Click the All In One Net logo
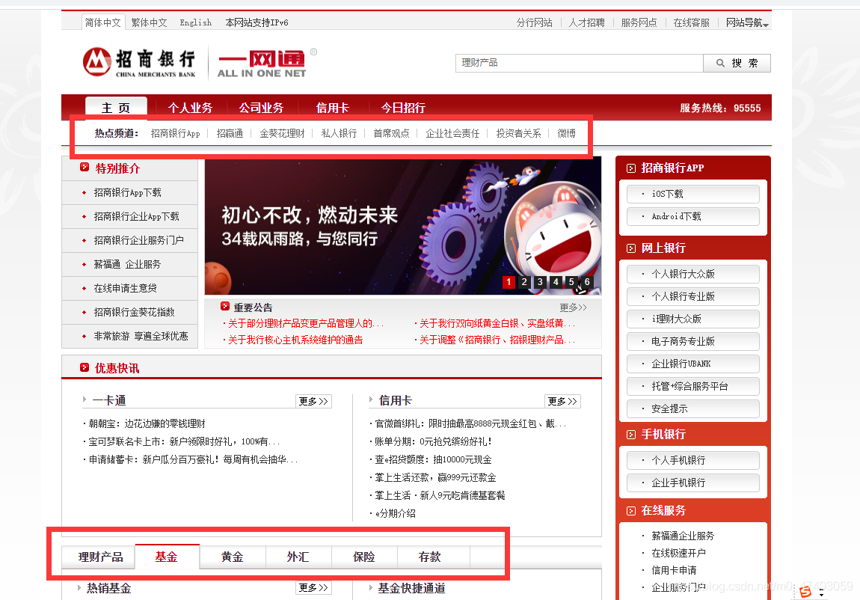The width and height of the screenshot is (860, 600). tap(262, 64)
